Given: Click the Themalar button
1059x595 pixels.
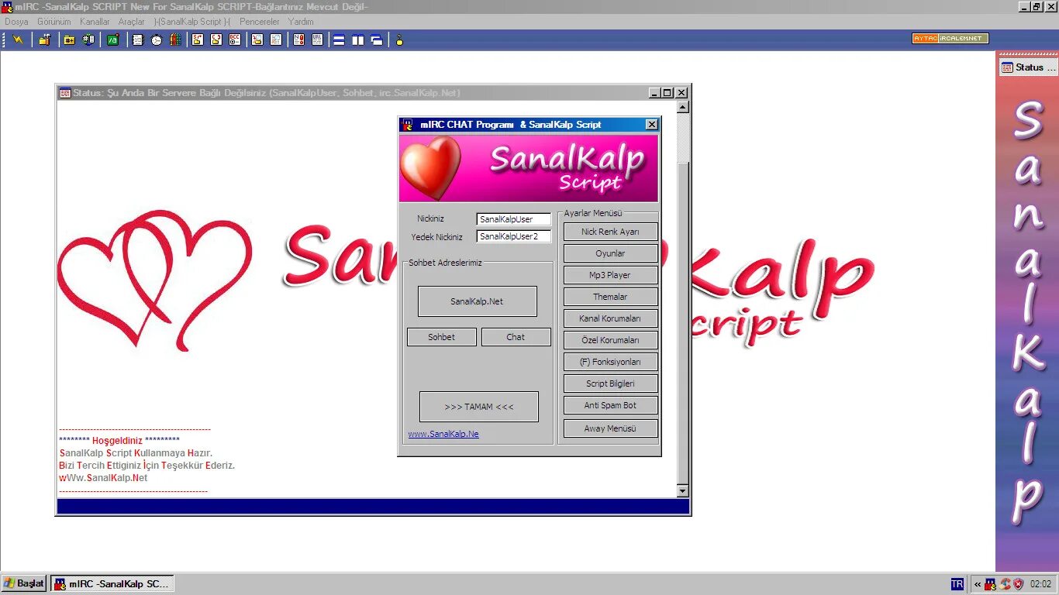Looking at the screenshot, I should click(611, 297).
